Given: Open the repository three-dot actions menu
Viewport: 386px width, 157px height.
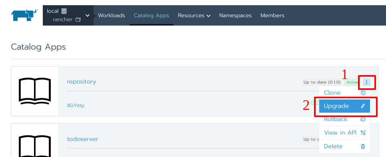Looking at the screenshot, I should click(366, 82).
